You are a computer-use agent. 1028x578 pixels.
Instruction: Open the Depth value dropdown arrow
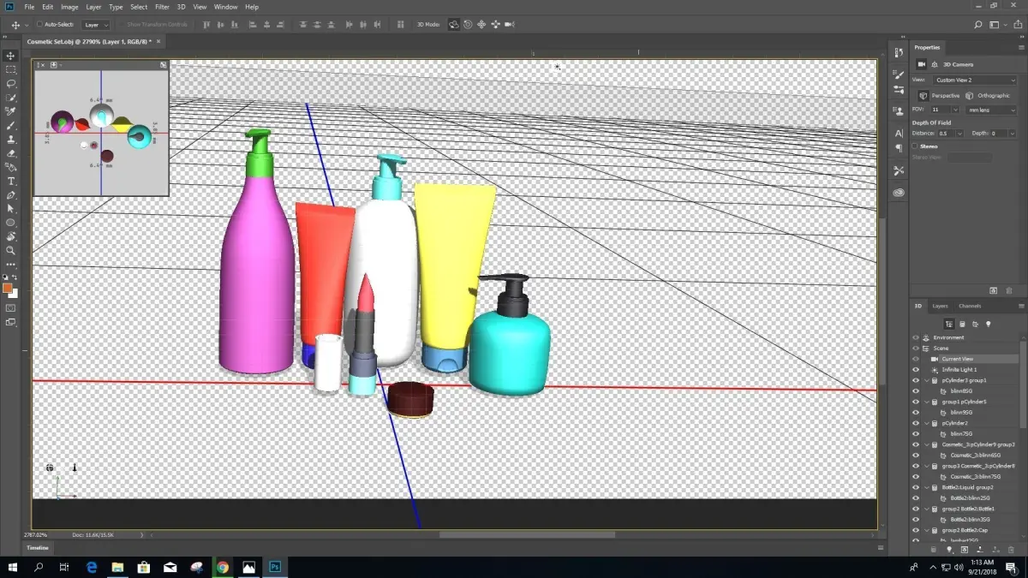click(x=1013, y=134)
